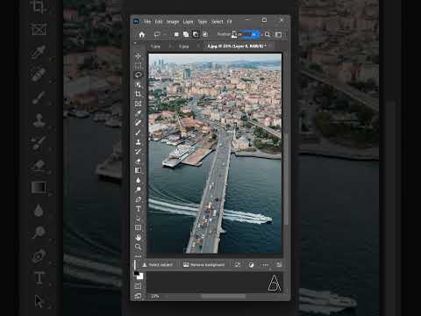Open the workspace switcher dropdown
421x316 pixels.
[x=278, y=34]
